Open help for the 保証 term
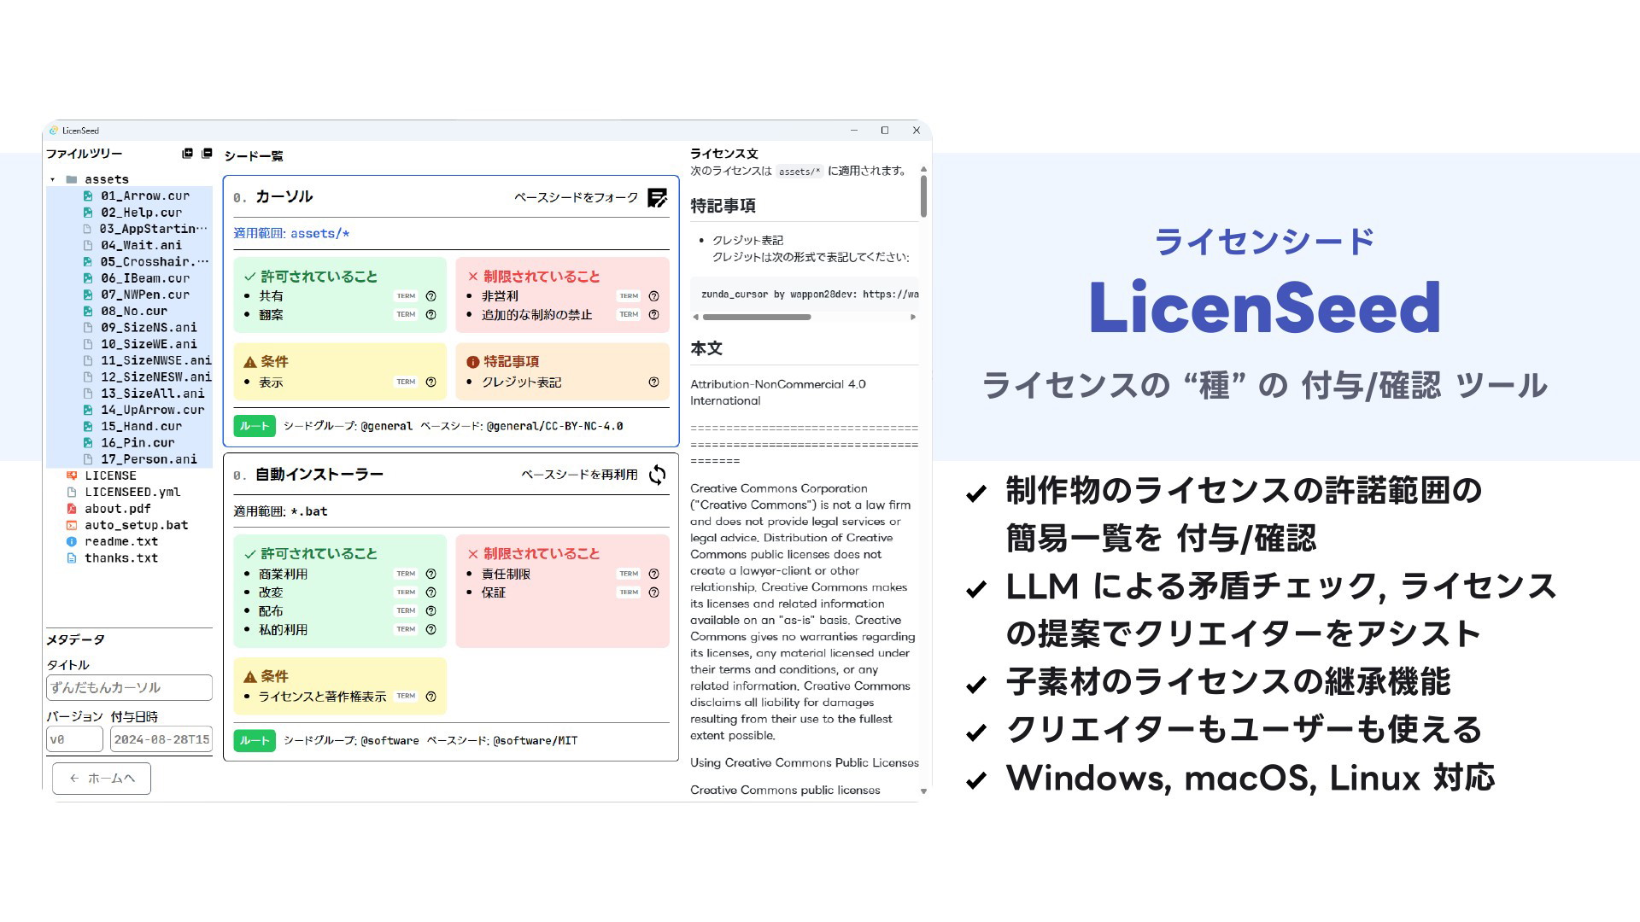Image resolution: width=1640 pixels, height=922 pixels. (x=653, y=592)
